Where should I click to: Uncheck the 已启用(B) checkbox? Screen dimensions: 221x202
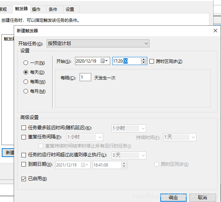point(24,179)
